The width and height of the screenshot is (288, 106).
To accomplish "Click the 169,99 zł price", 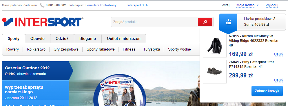I will (x=241, y=54).
